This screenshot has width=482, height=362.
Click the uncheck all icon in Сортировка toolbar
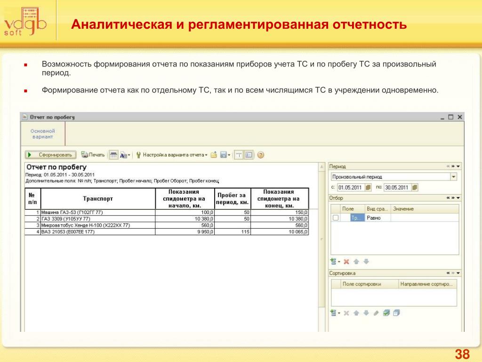tap(396, 313)
